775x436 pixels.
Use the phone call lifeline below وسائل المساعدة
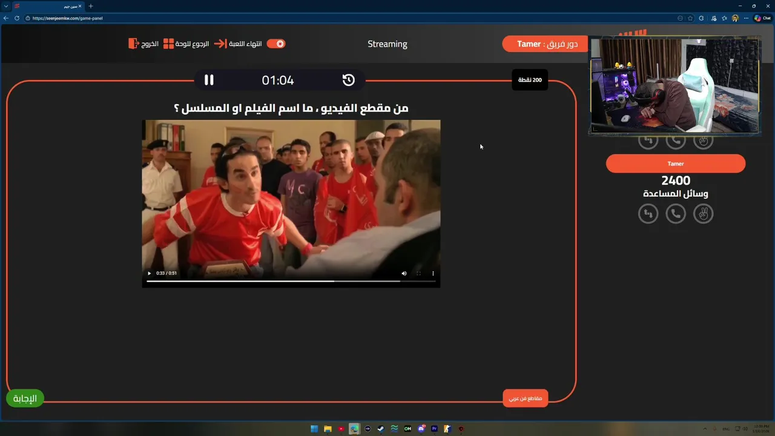pyautogui.click(x=676, y=214)
